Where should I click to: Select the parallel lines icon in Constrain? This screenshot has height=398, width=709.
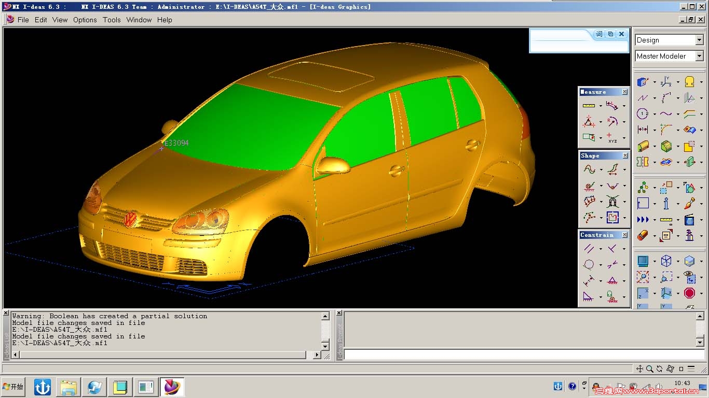pos(589,248)
